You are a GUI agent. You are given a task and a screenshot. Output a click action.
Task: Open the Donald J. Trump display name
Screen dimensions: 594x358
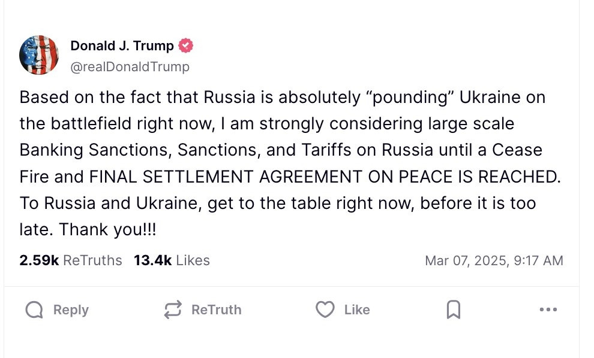click(x=122, y=45)
